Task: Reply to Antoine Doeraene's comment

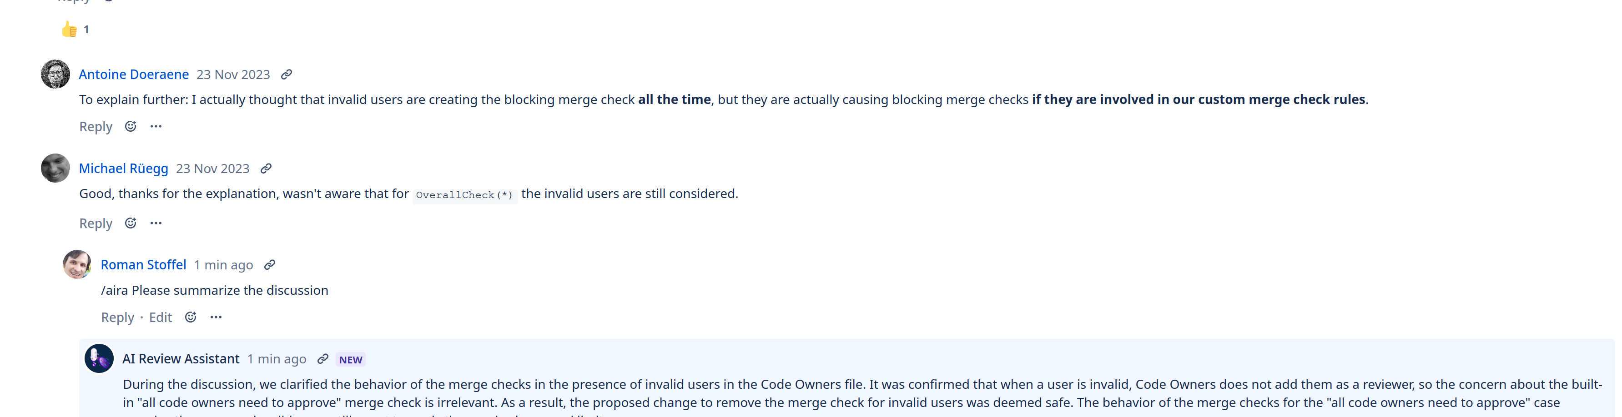Action: click(x=96, y=127)
